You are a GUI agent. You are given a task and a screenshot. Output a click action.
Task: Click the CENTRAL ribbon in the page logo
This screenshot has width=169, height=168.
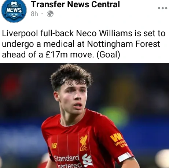[x=14, y=15]
